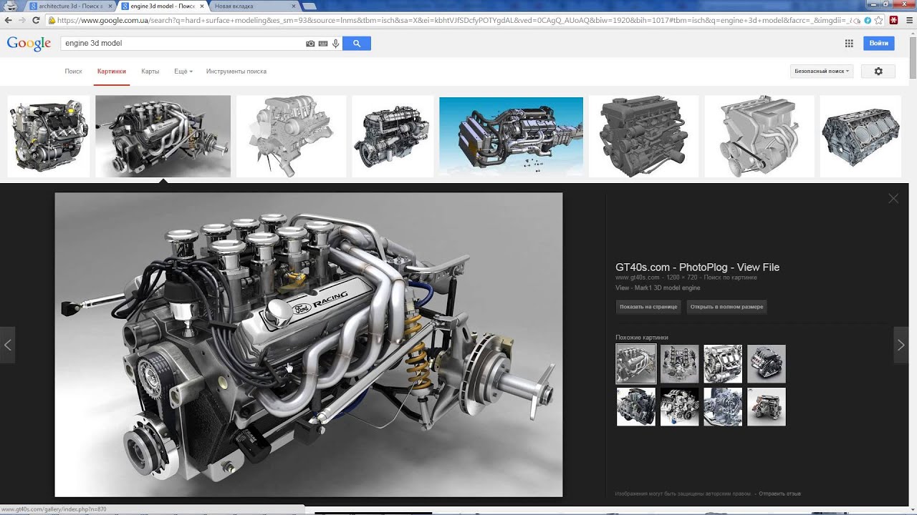
Task: Select the white clay engine with belt thumbnail
Action: tap(759, 137)
